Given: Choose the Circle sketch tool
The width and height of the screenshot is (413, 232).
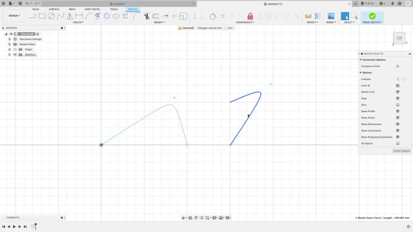Looking at the screenshot, I should tap(52, 16).
